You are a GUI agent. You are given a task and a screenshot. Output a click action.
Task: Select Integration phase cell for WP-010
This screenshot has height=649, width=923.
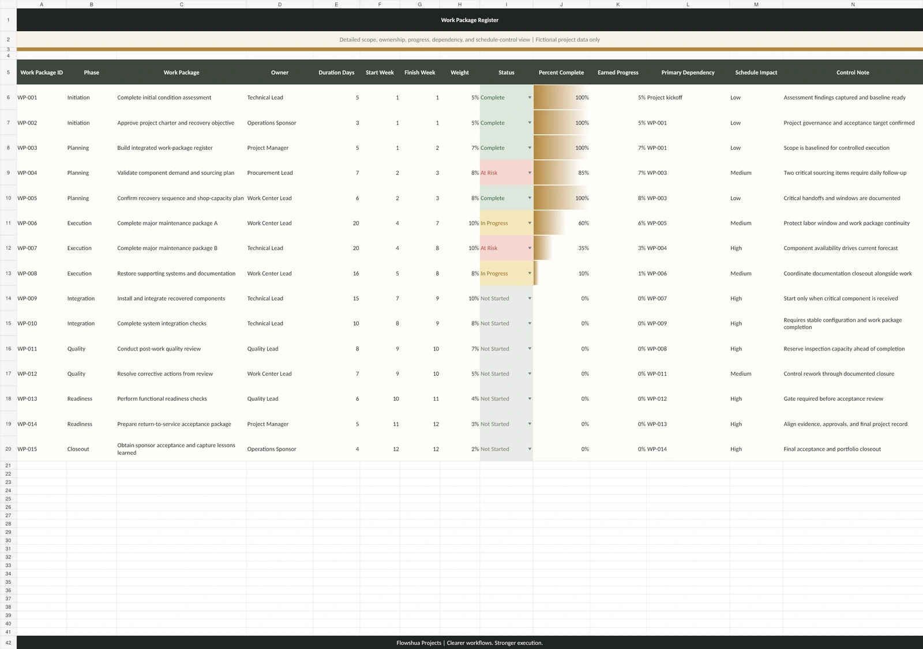tap(91, 323)
